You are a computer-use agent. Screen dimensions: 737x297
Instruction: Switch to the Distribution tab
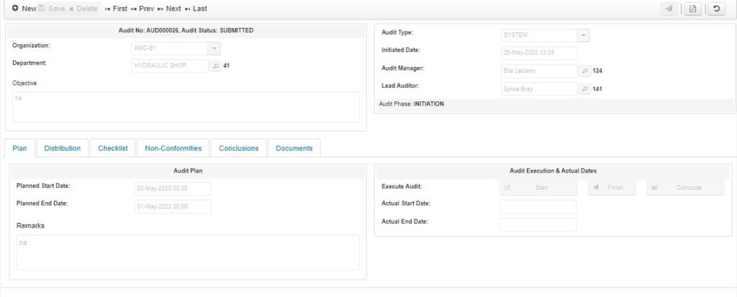pos(63,148)
